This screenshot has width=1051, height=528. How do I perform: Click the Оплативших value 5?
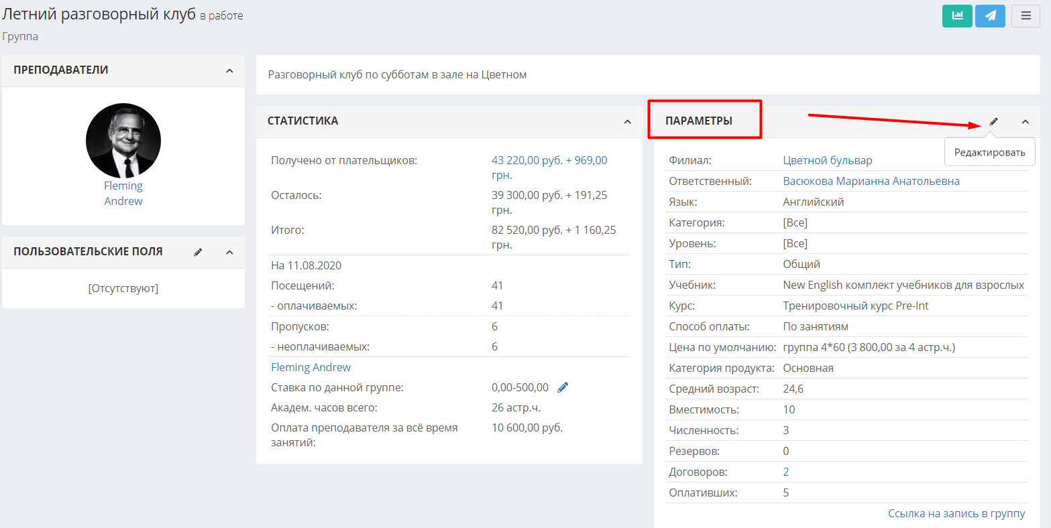(x=786, y=492)
